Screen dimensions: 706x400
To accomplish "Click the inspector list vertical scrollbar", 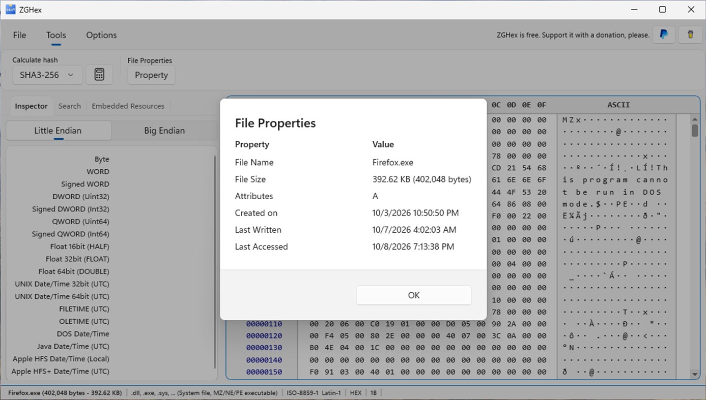I will pyautogui.click(x=215, y=261).
